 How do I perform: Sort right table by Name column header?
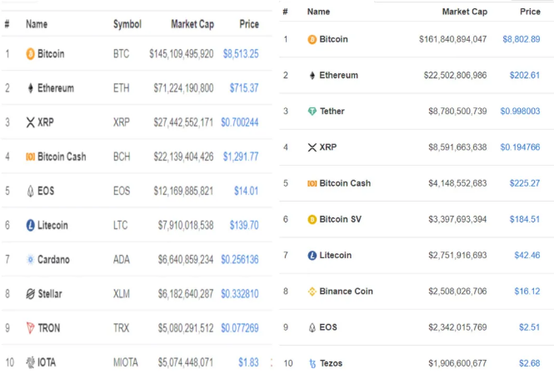[x=318, y=12]
